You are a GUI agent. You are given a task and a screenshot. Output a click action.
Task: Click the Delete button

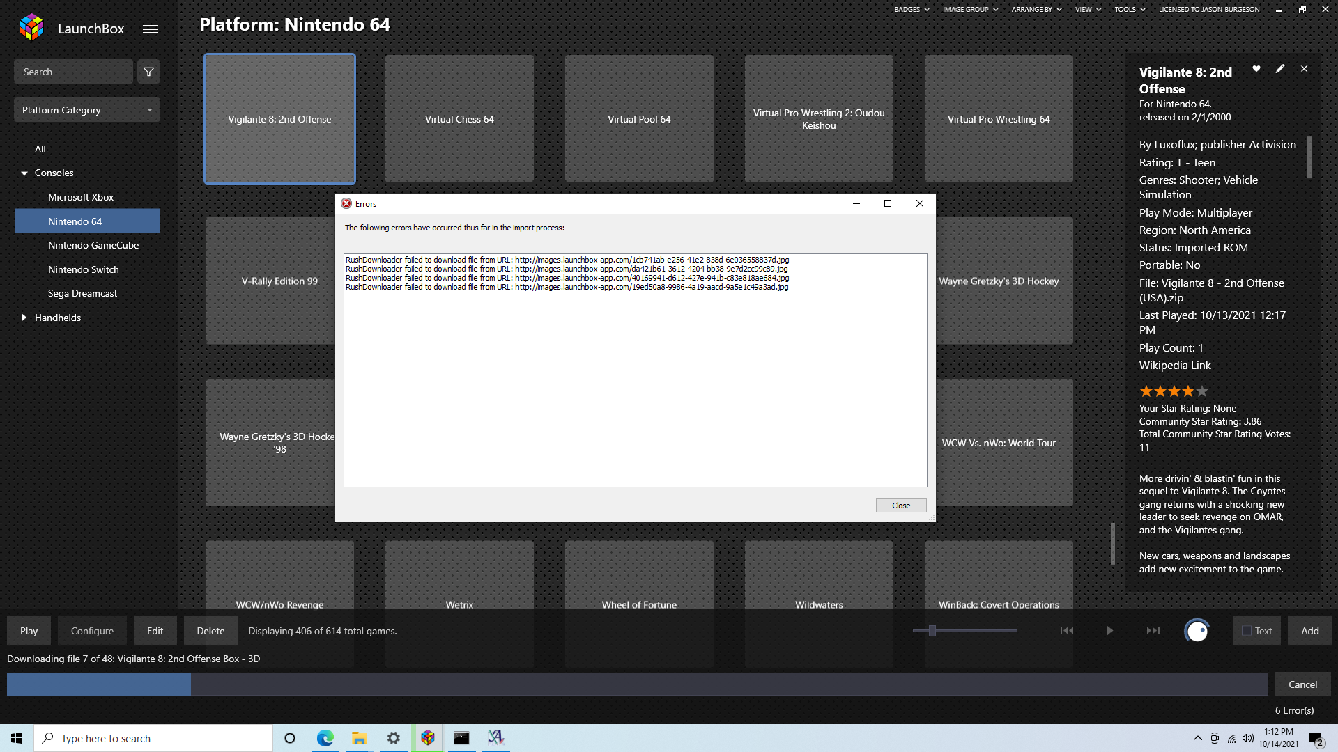(210, 631)
